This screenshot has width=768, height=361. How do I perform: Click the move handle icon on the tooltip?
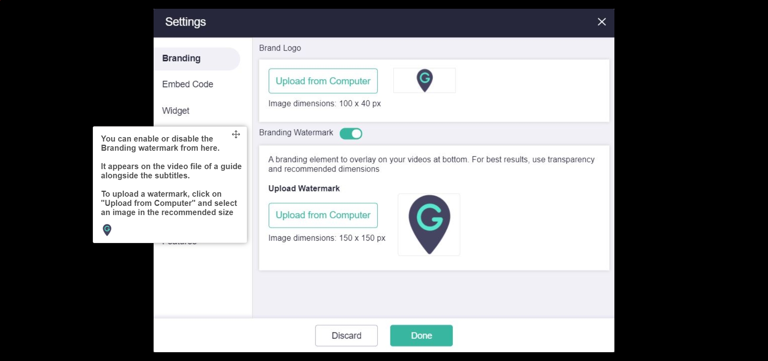[x=236, y=134]
